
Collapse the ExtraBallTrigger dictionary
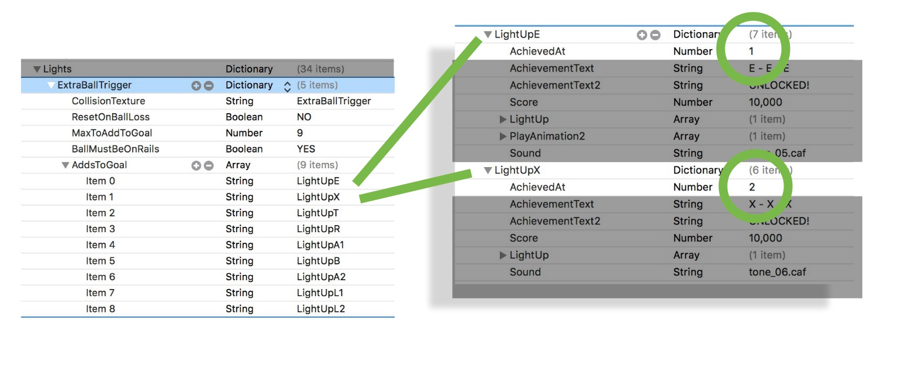pos(51,86)
